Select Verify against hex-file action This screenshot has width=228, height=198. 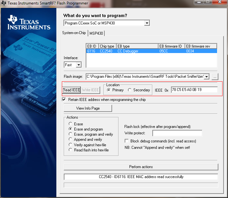click(x=71, y=145)
